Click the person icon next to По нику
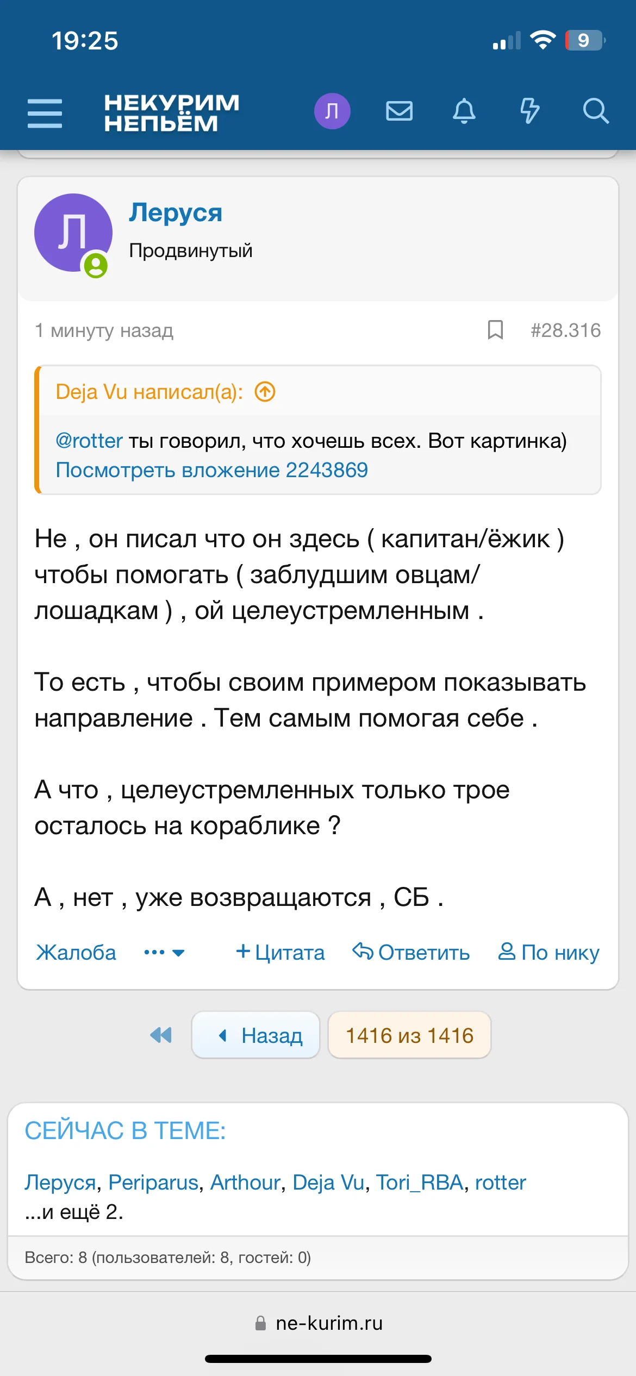 (507, 952)
